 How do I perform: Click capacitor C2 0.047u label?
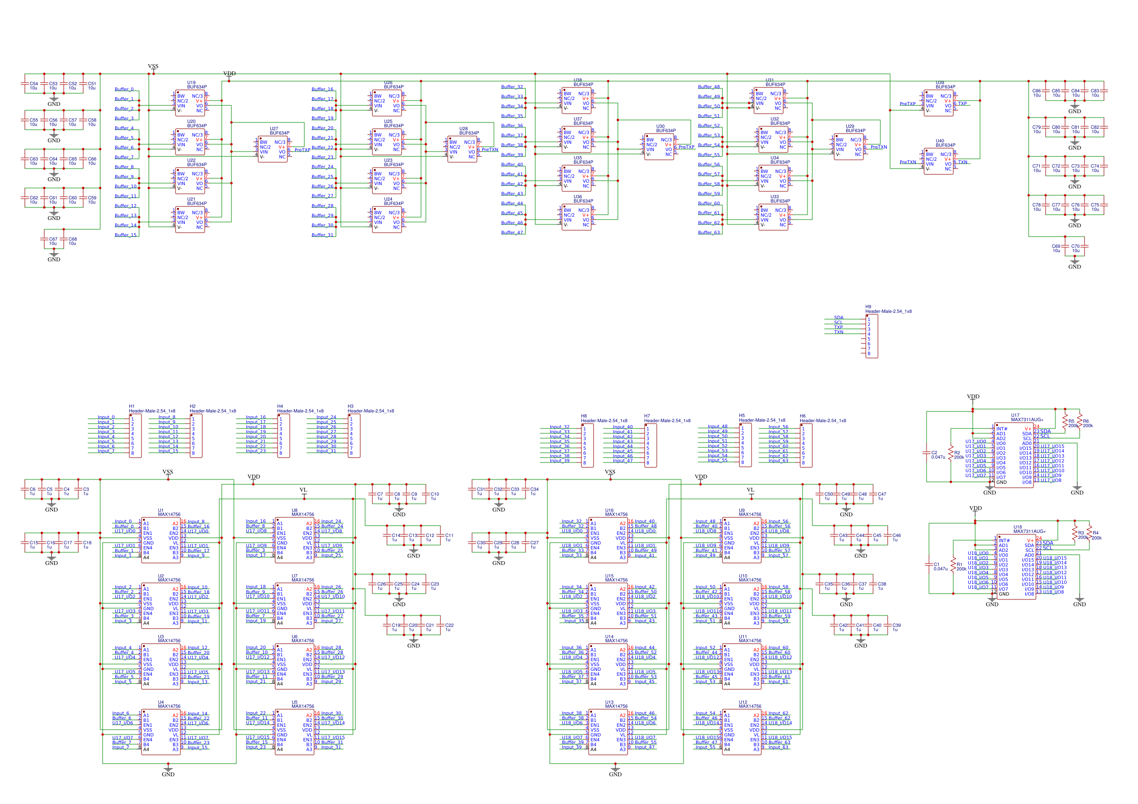(938, 455)
